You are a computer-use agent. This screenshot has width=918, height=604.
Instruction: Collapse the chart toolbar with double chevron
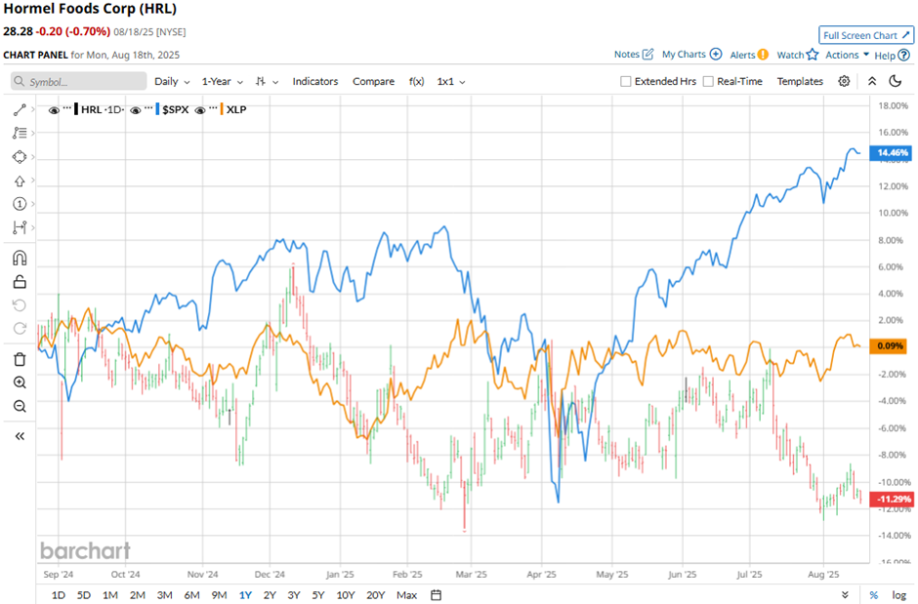point(872,81)
